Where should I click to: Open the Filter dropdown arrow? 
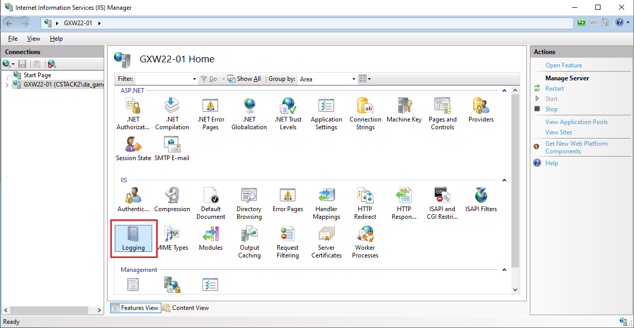click(x=194, y=79)
